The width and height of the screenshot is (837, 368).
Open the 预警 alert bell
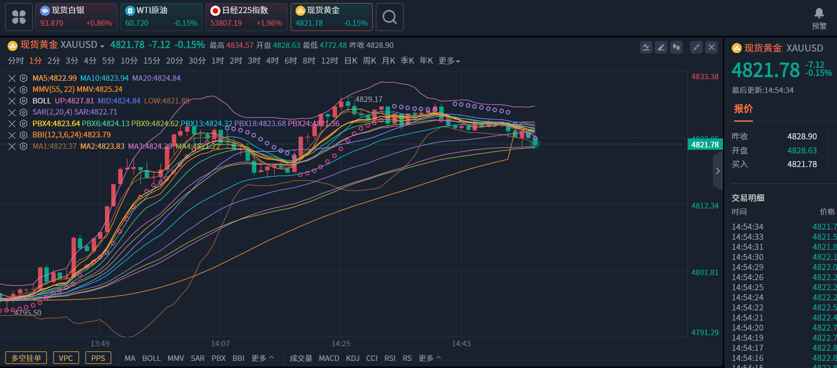tap(819, 18)
